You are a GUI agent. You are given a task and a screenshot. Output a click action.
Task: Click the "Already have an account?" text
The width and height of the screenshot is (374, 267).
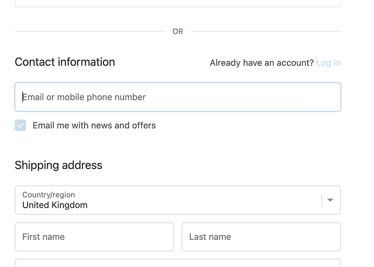click(x=261, y=63)
